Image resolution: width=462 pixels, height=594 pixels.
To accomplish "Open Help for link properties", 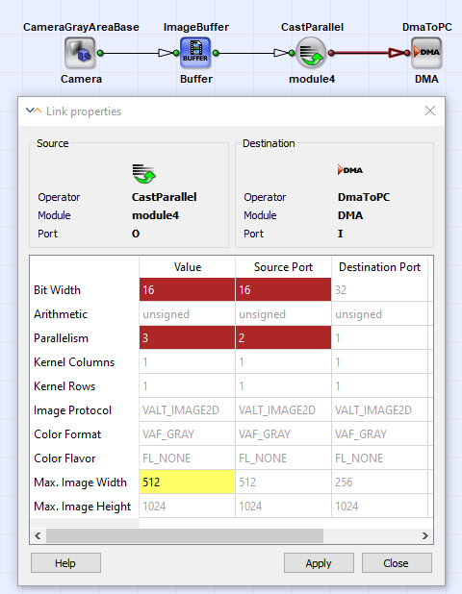I will [65, 563].
